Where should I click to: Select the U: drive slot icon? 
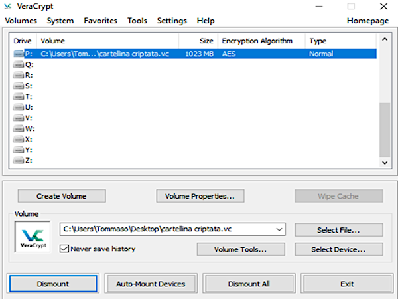(19, 107)
